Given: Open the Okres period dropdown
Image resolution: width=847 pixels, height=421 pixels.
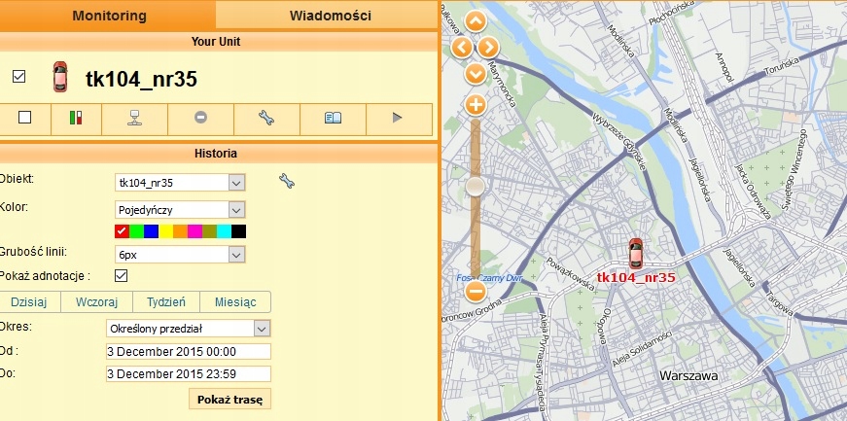Looking at the screenshot, I should (262, 329).
